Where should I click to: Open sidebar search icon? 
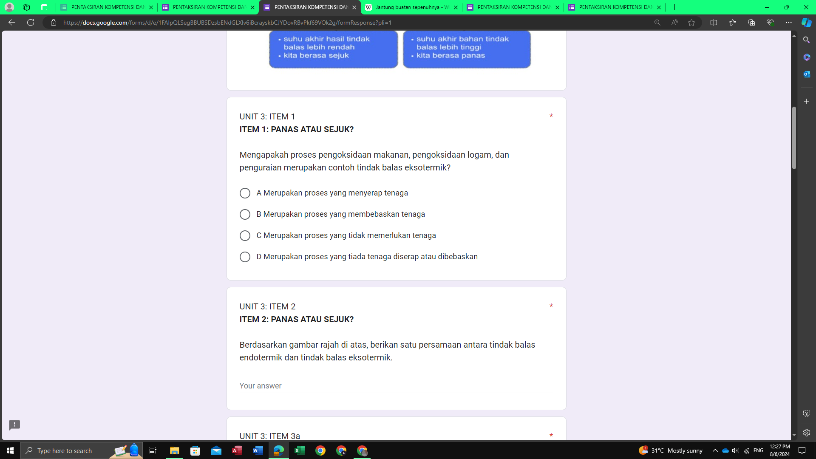tap(806, 40)
